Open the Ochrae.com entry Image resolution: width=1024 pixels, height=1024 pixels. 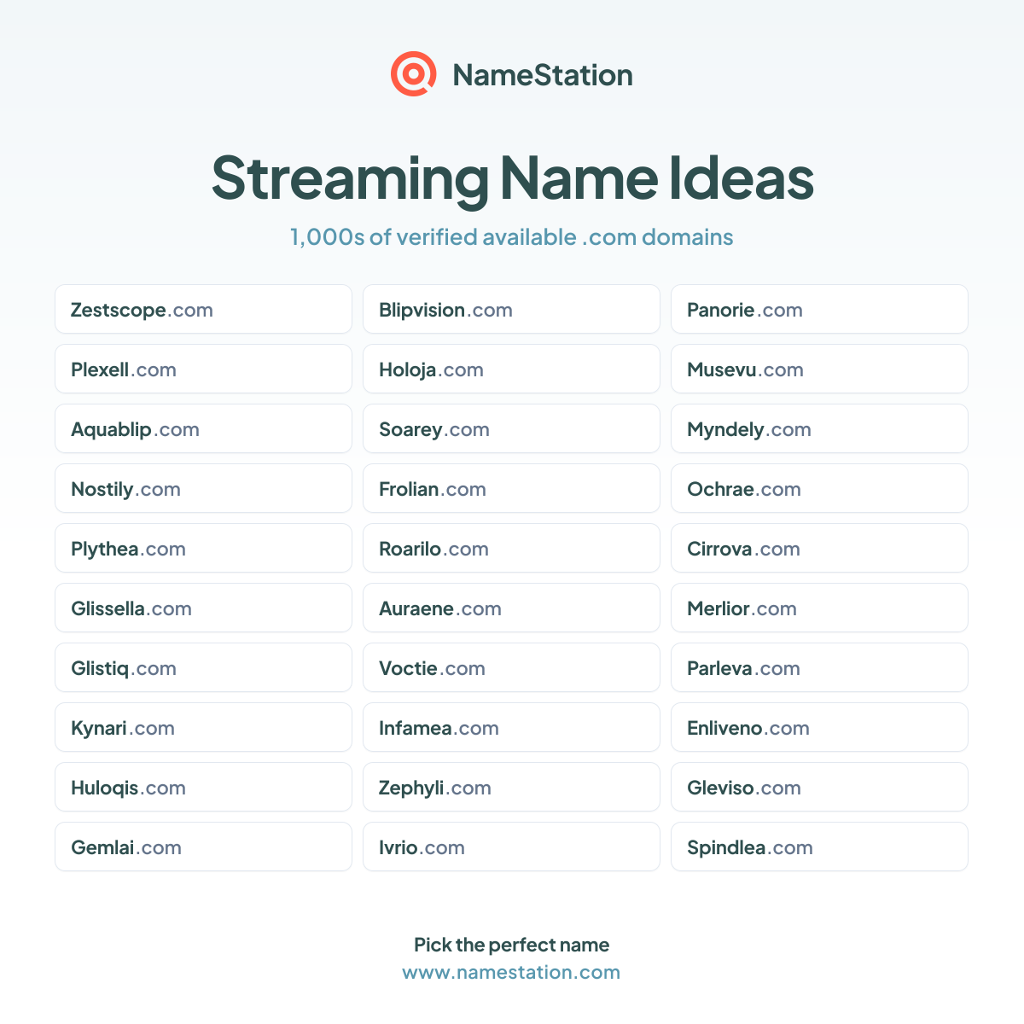click(819, 488)
